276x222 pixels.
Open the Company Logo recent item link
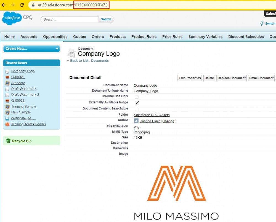click(23, 71)
